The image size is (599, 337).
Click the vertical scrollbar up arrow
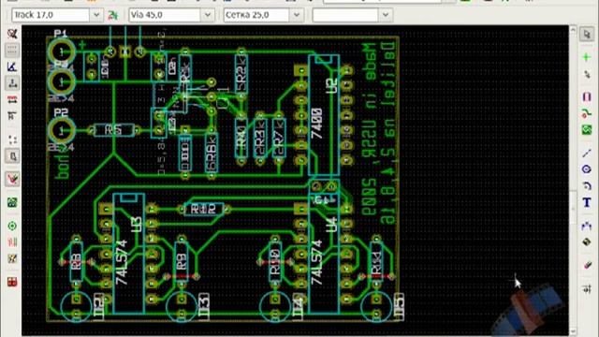point(573,29)
